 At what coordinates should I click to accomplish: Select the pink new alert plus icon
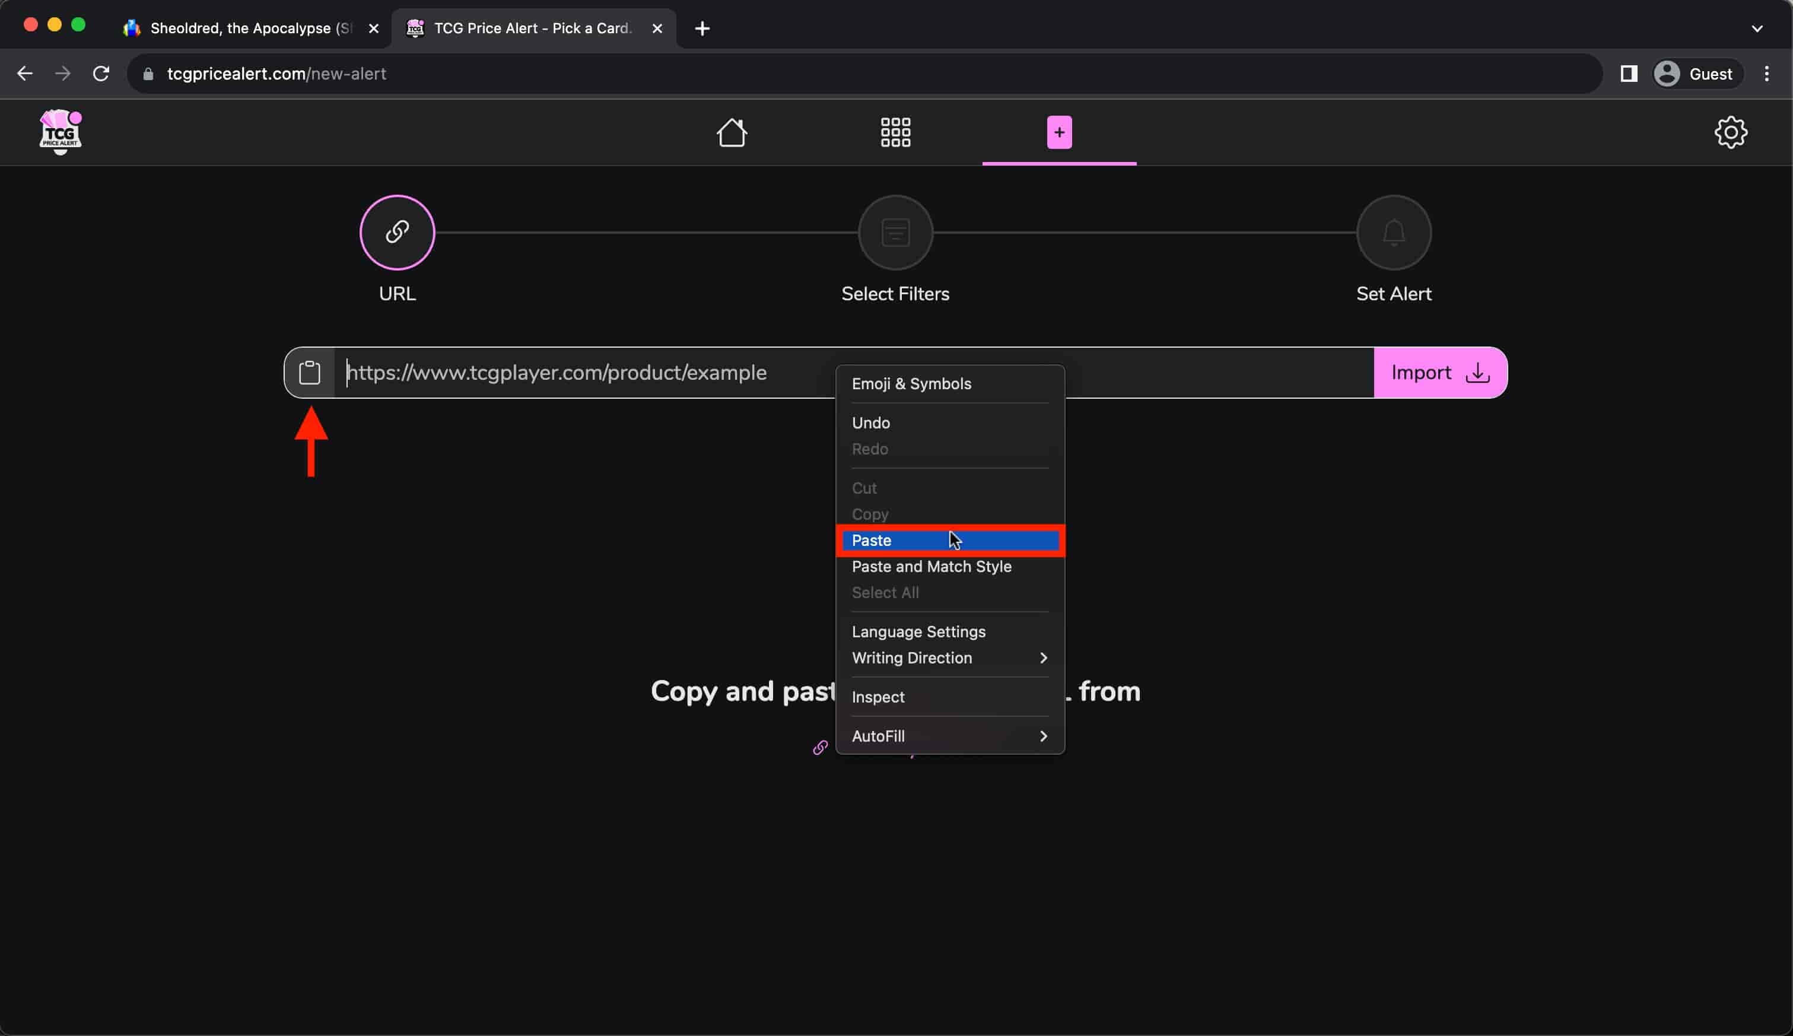click(1058, 132)
